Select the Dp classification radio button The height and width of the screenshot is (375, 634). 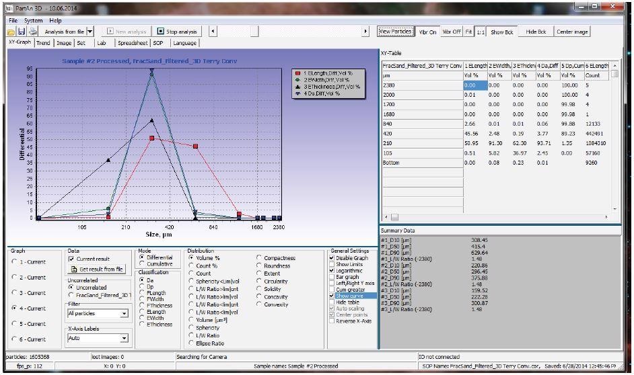click(142, 286)
